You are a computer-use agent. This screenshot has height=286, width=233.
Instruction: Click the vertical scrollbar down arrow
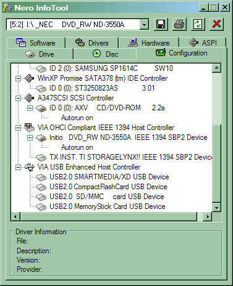(216, 207)
